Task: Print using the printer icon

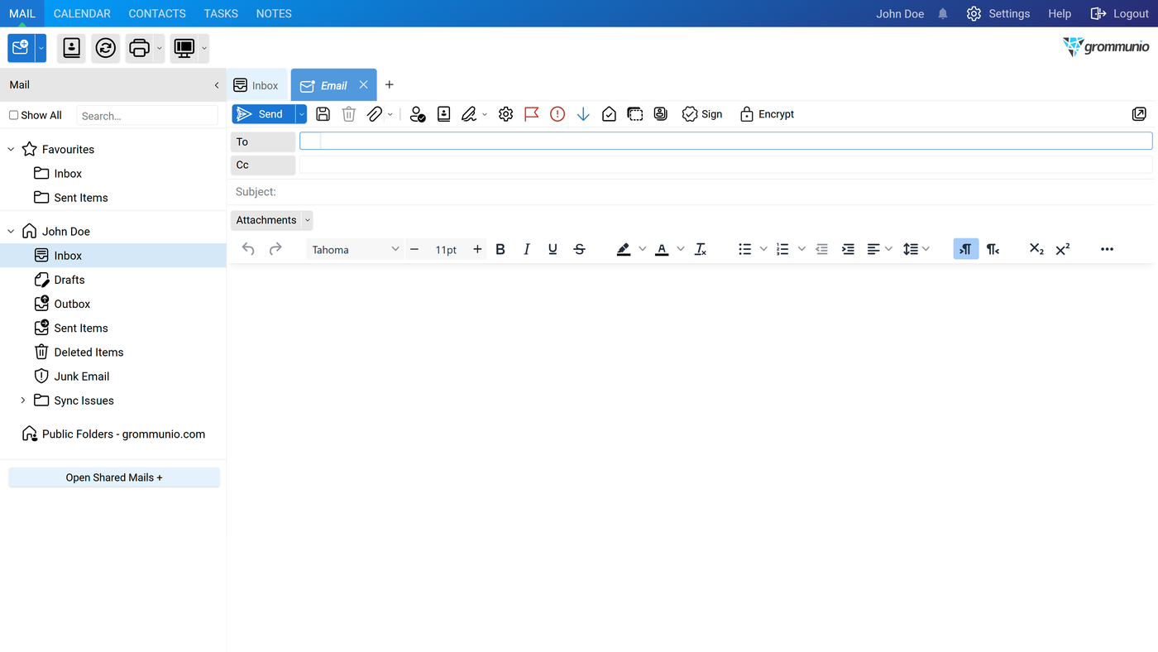Action: pos(140,48)
